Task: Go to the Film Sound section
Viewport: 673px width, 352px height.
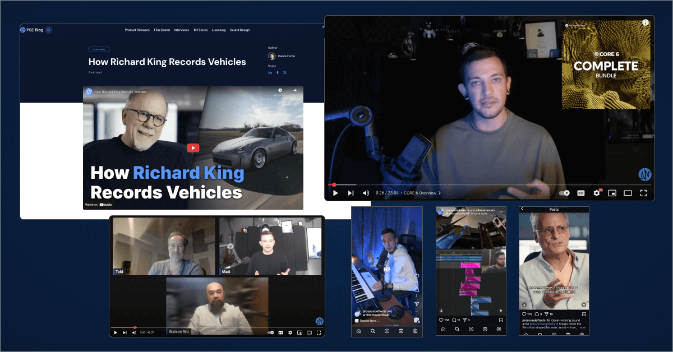Action: (162, 30)
